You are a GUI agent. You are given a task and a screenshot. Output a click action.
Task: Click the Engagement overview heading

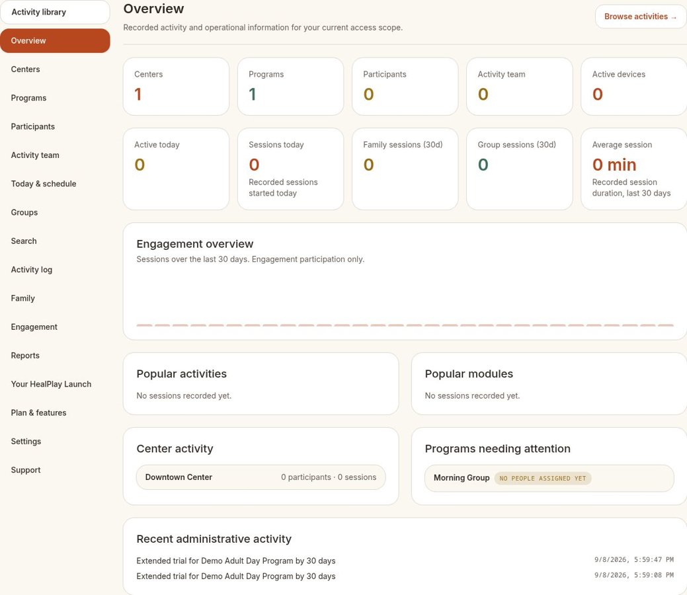click(x=195, y=244)
